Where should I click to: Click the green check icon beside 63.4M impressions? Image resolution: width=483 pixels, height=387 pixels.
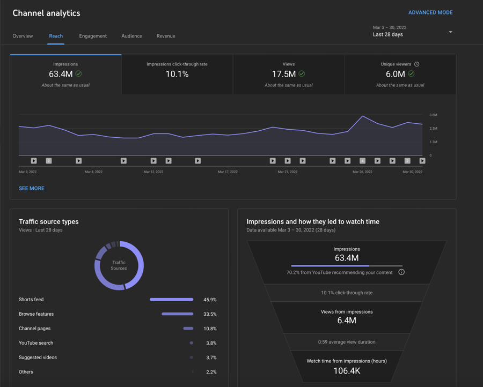[x=78, y=73]
